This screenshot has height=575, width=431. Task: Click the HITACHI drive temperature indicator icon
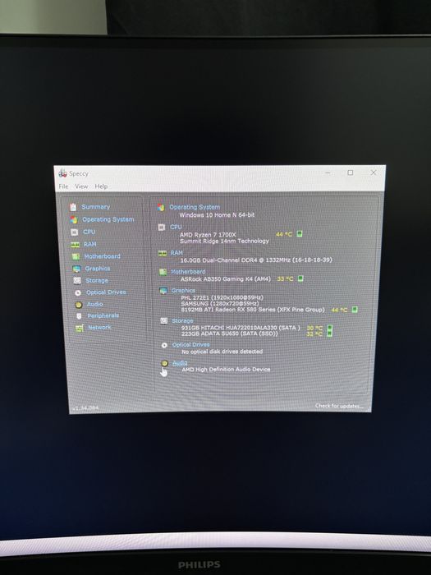click(329, 328)
